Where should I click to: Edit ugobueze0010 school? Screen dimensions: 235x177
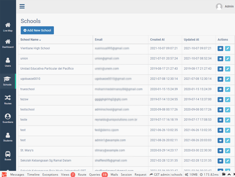tap(227, 79)
